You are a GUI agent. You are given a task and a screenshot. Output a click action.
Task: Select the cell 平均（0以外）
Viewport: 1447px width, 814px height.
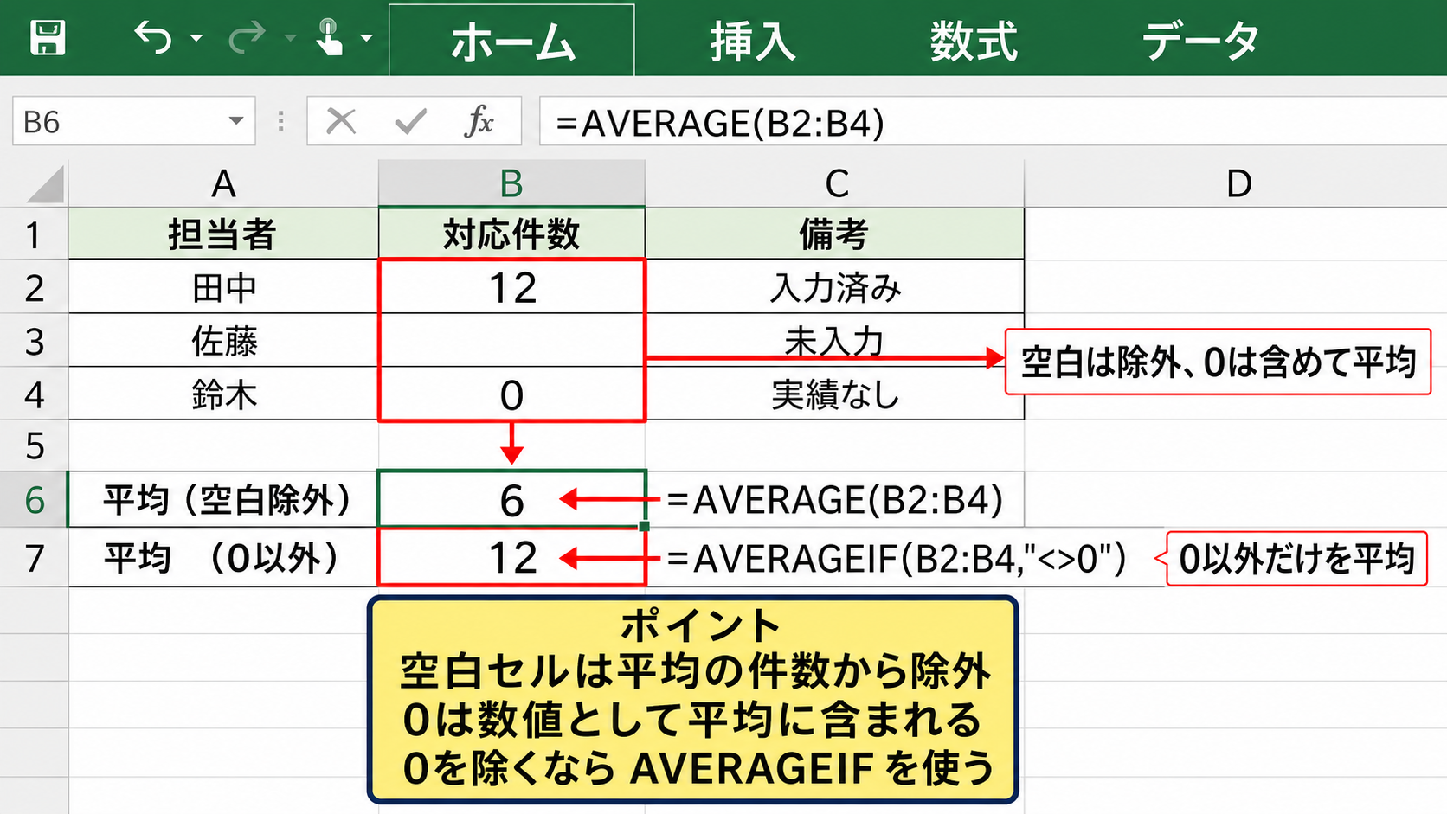pyautogui.click(x=223, y=557)
